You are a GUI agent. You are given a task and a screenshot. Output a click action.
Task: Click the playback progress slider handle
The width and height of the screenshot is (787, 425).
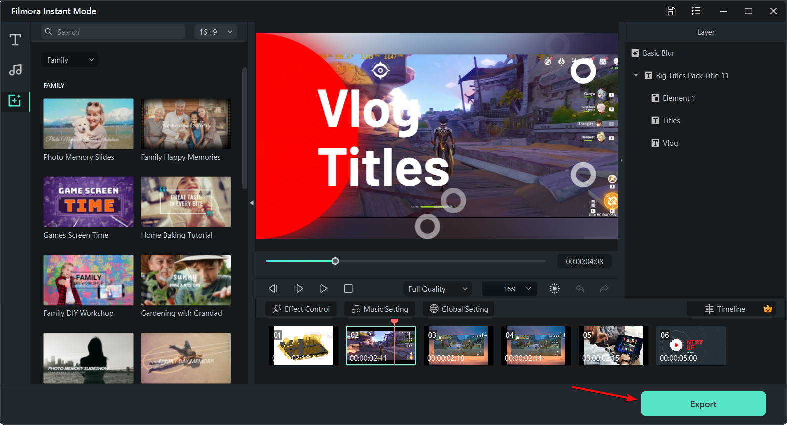pyautogui.click(x=335, y=261)
